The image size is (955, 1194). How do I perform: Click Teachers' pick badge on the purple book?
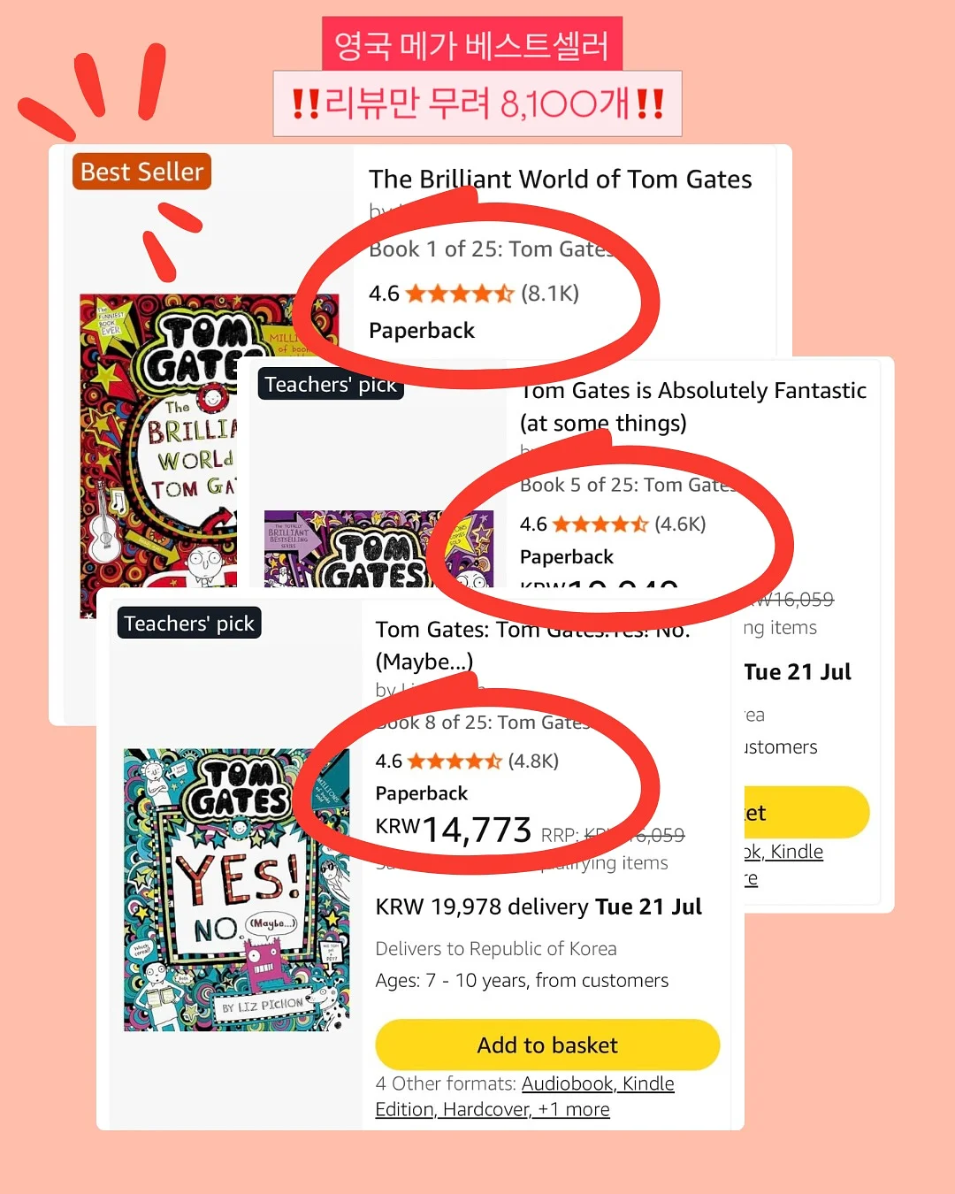click(x=331, y=385)
